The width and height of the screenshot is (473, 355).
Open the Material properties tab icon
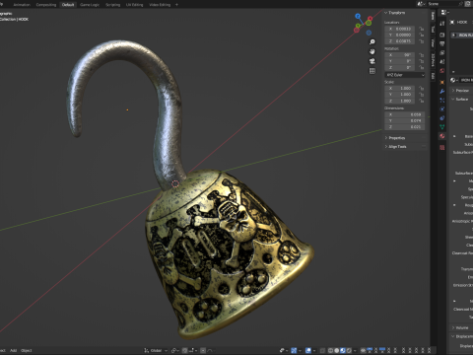point(442,136)
